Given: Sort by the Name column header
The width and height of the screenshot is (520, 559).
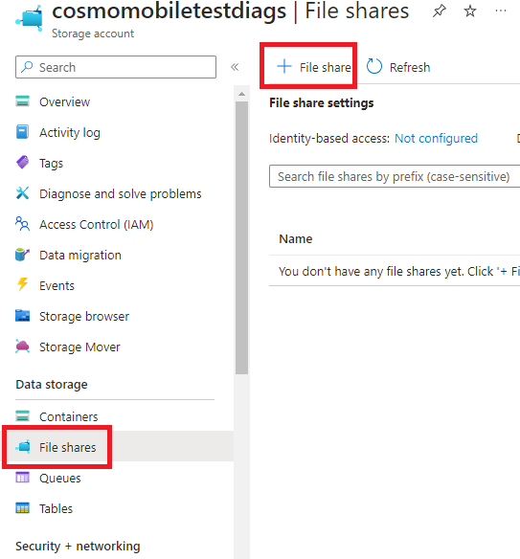Looking at the screenshot, I should (295, 239).
